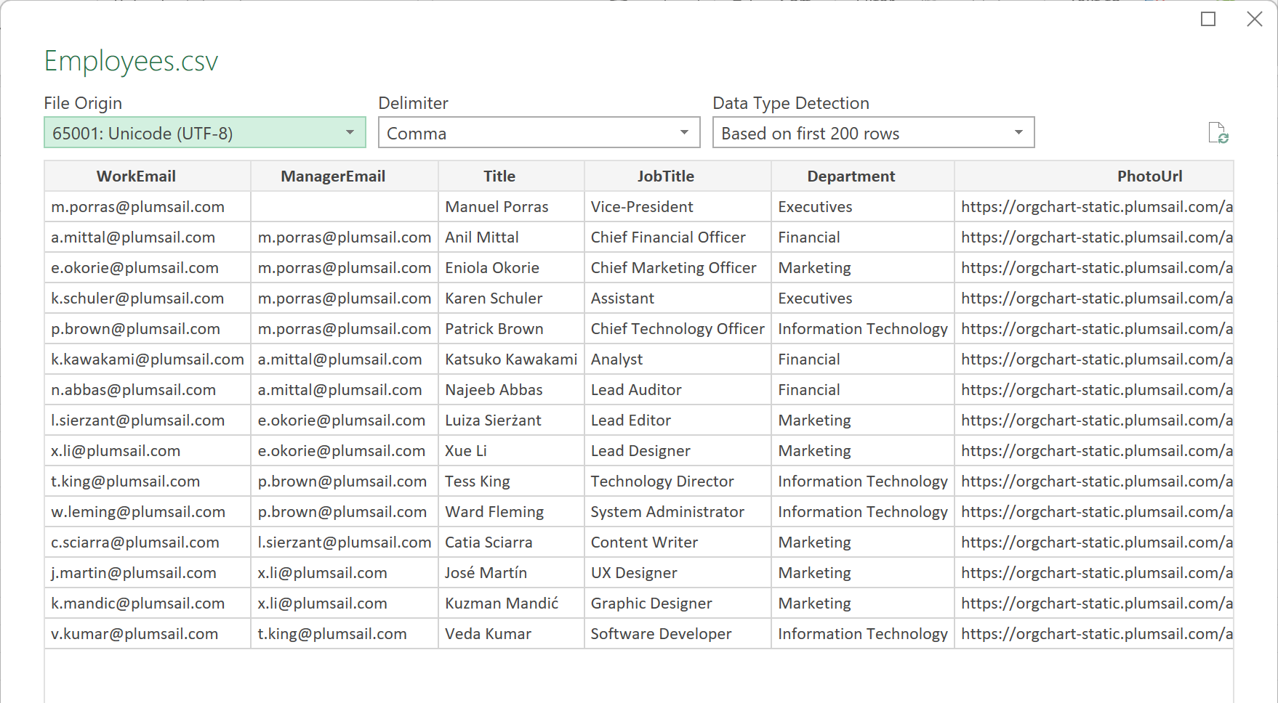
Task: Click the Katsuko Kawakami name cell
Action: point(512,359)
